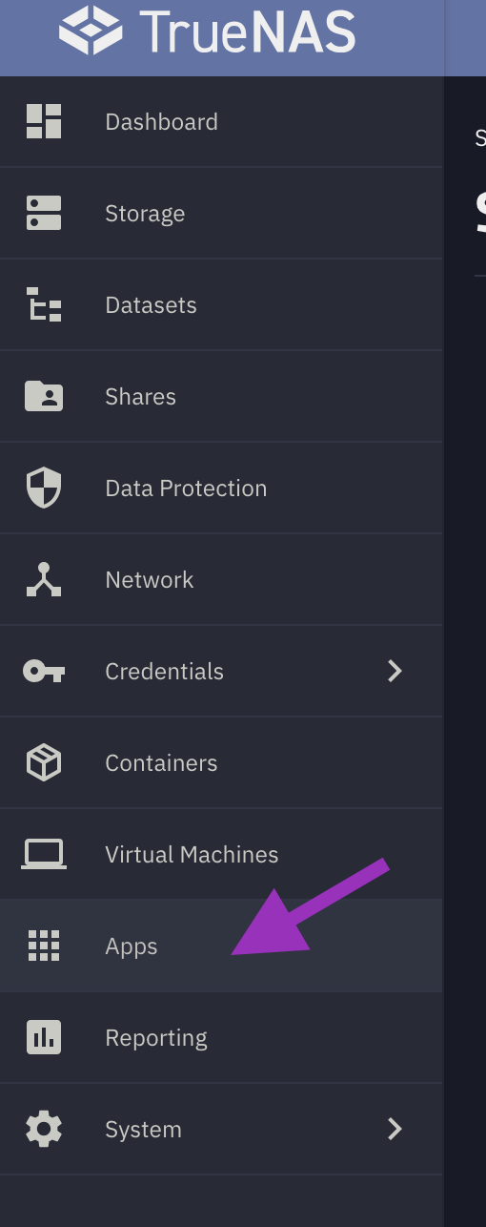
Task: Expand the System submenu chevron
Action: (395, 1130)
